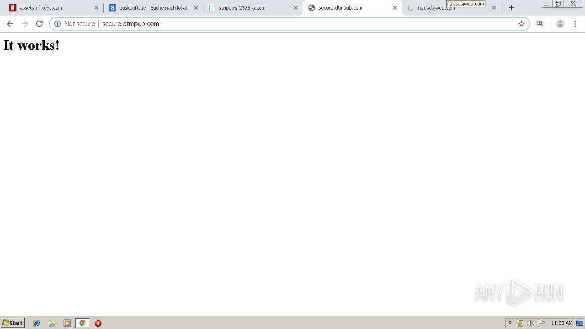This screenshot has height=329, width=585.
Task: Reload the secure.dtmpub.com page
Action: pyautogui.click(x=39, y=24)
